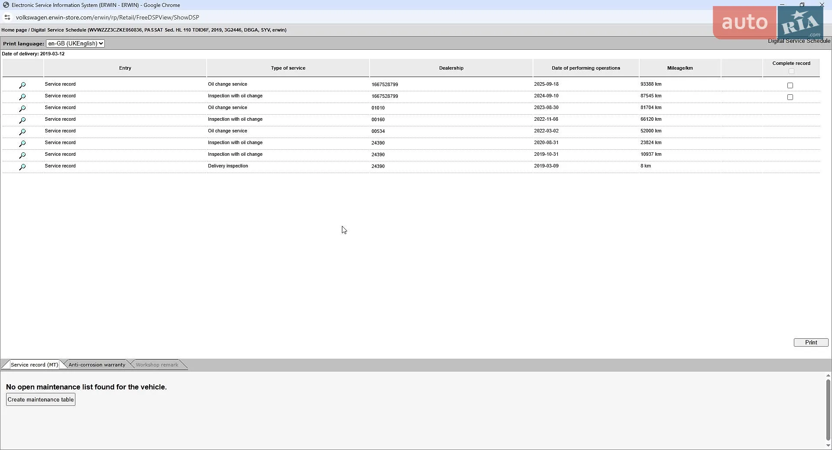Click dealership '00534' cell
This screenshot has width=832, height=450.
click(378, 131)
